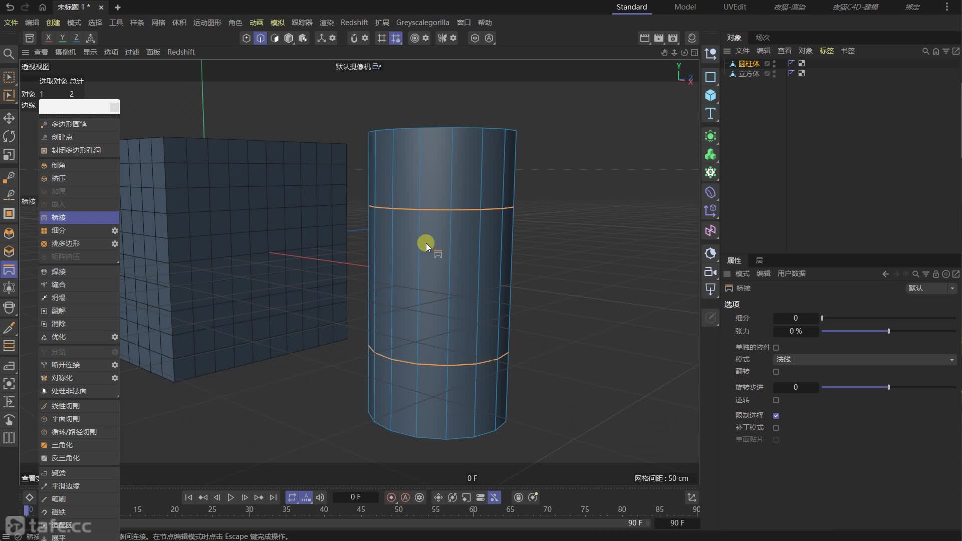The height and width of the screenshot is (541, 962).
Task: Select the Move tool in left toolbar
Action: [x=9, y=118]
